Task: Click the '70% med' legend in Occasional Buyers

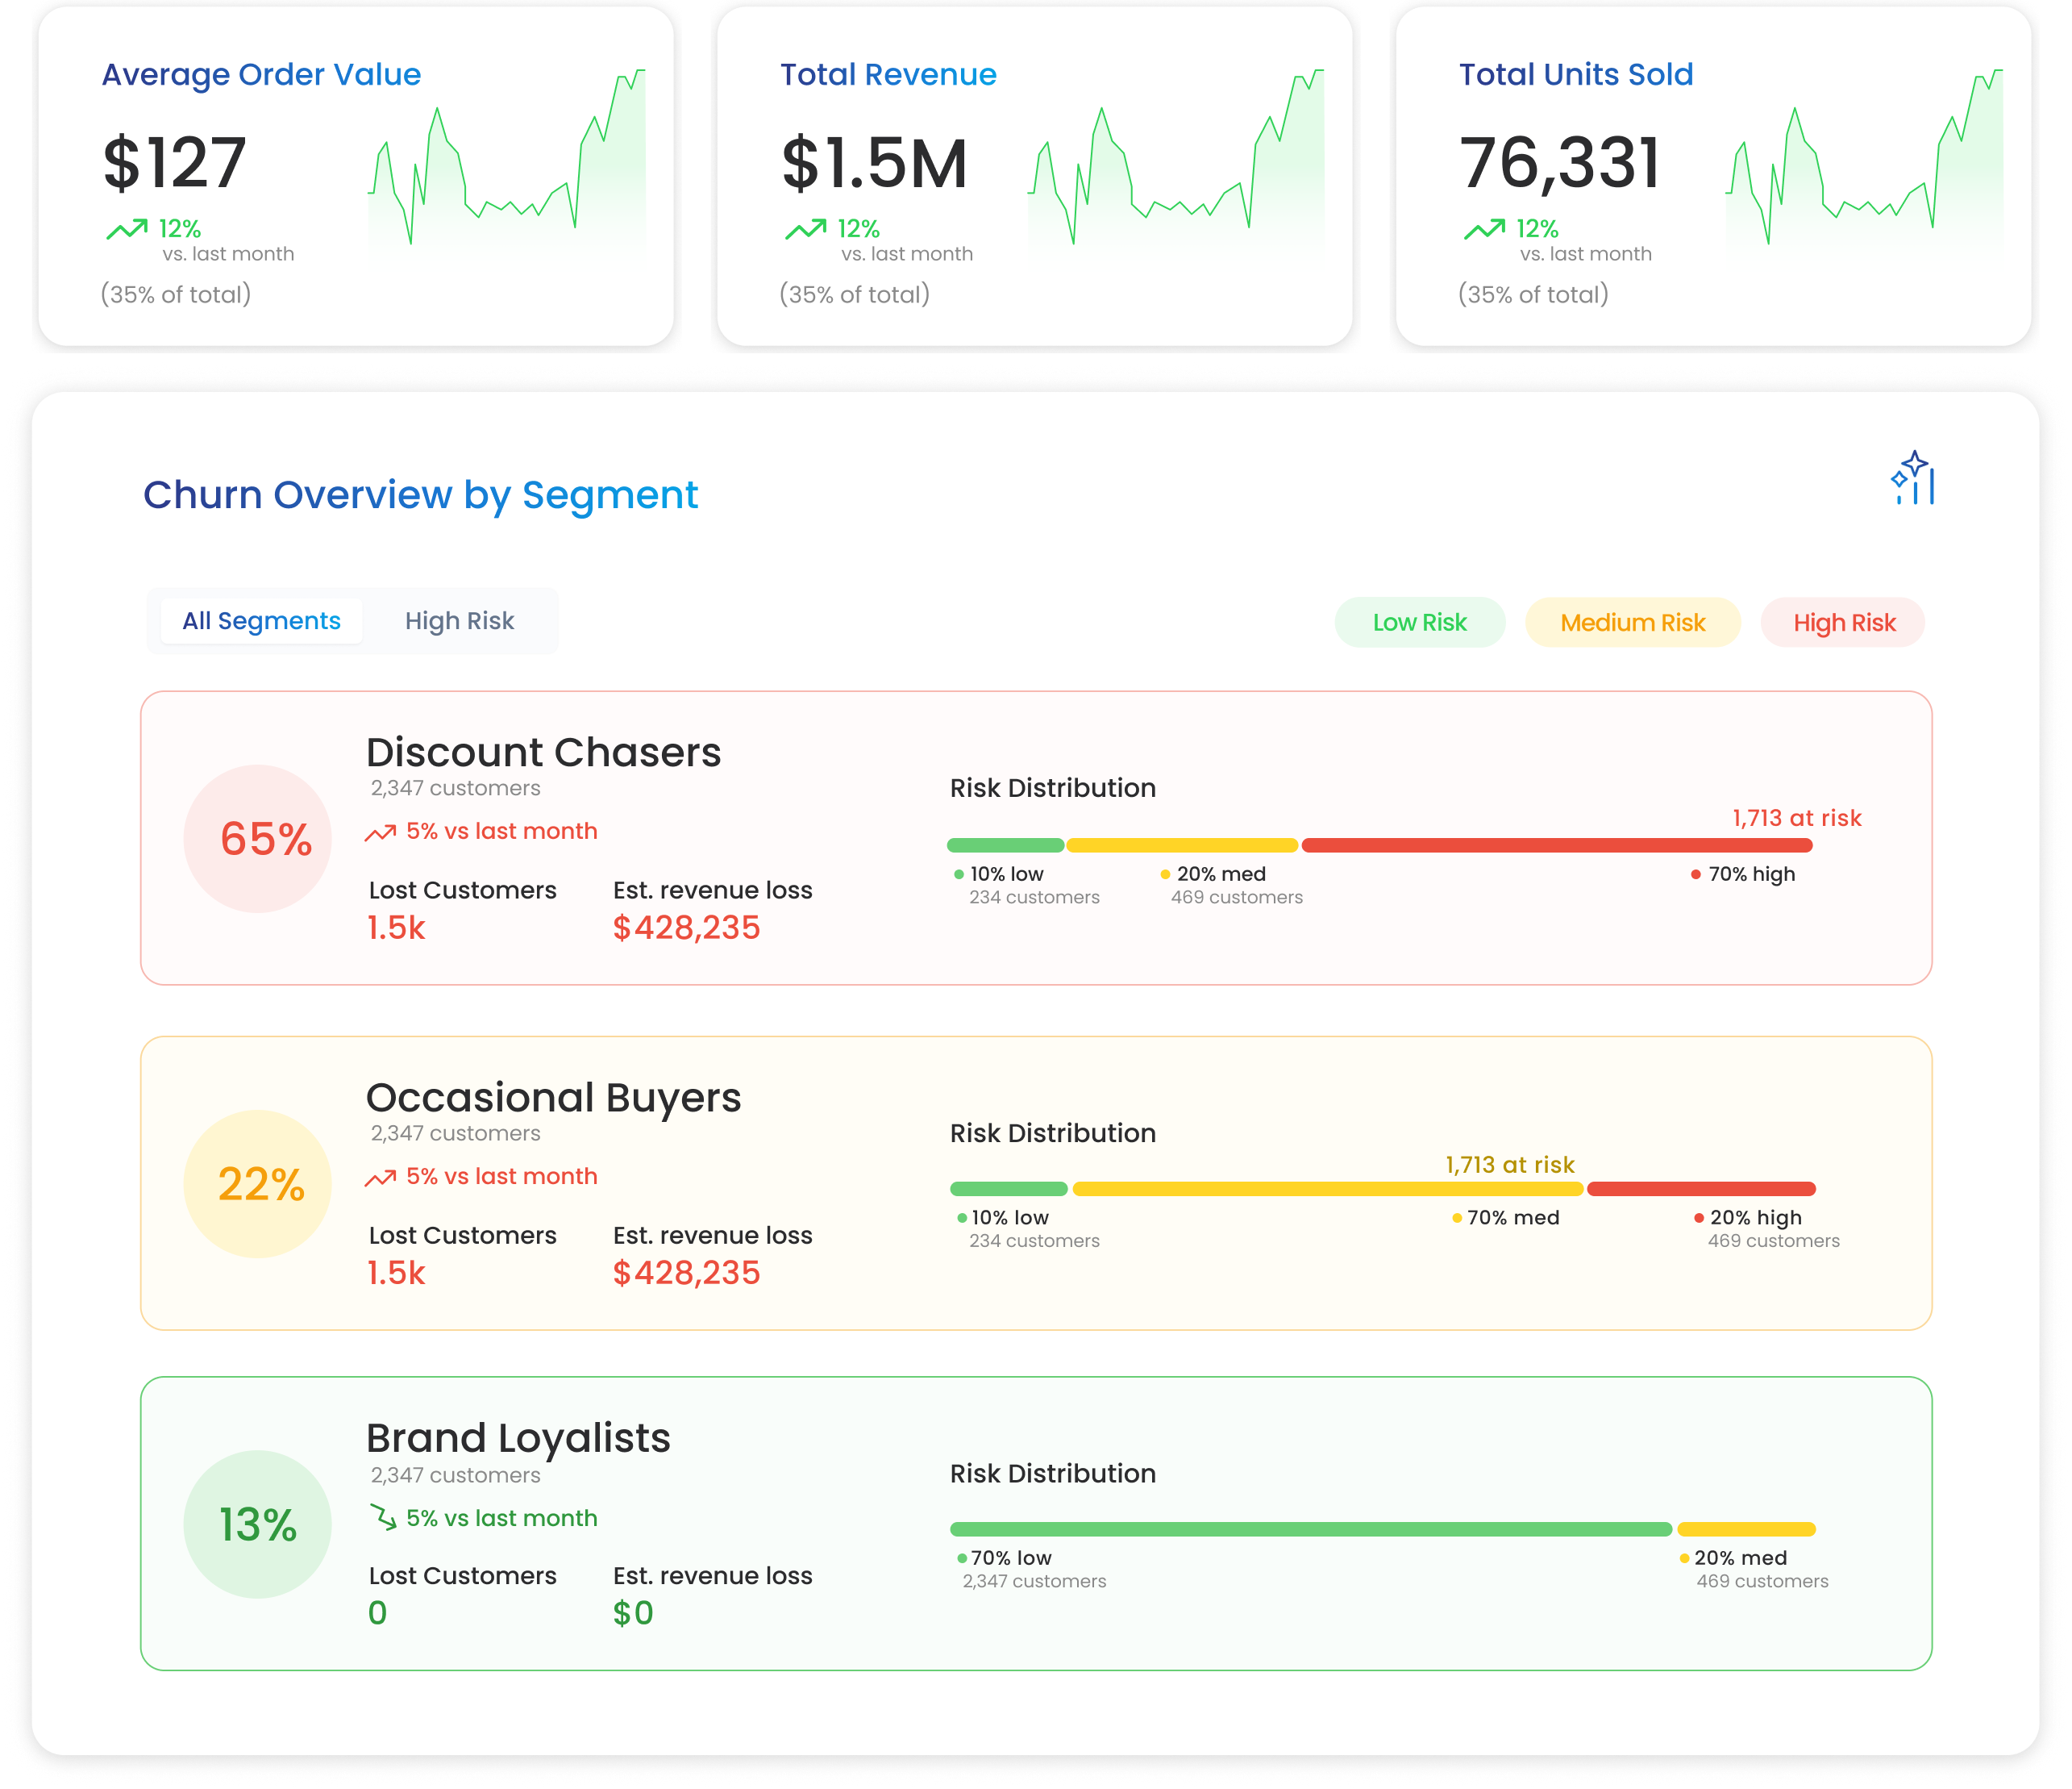Action: [x=1505, y=1218]
